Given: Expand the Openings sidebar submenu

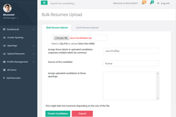Looking at the screenshot, I should (x=33, y=46).
